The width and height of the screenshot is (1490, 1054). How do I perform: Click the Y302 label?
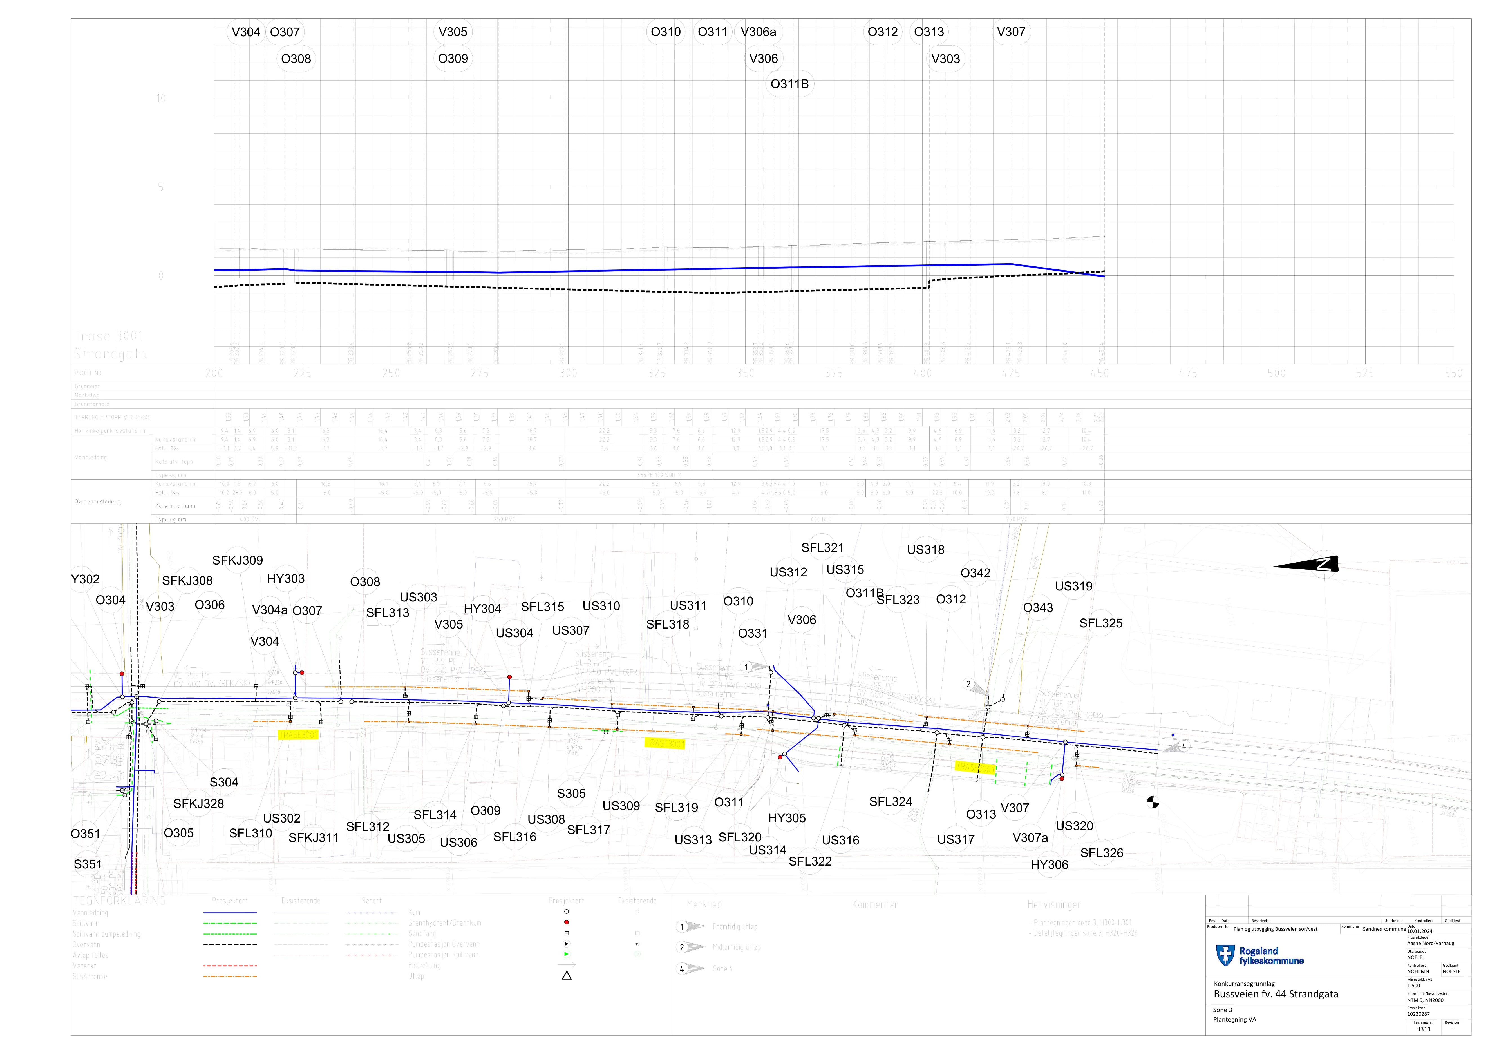pyautogui.click(x=85, y=579)
